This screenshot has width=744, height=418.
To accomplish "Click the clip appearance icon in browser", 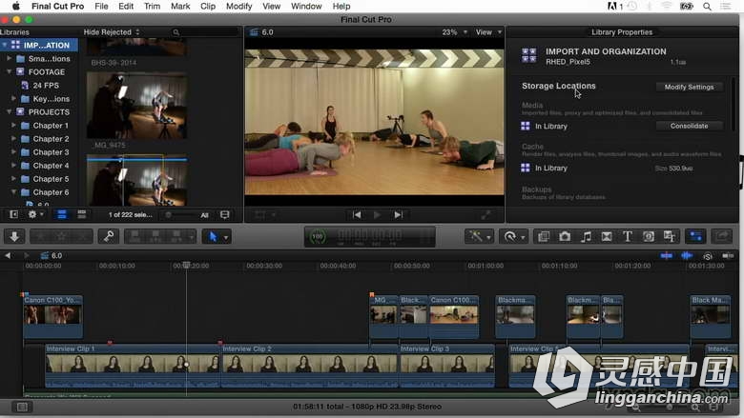I will tap(225, 214).
